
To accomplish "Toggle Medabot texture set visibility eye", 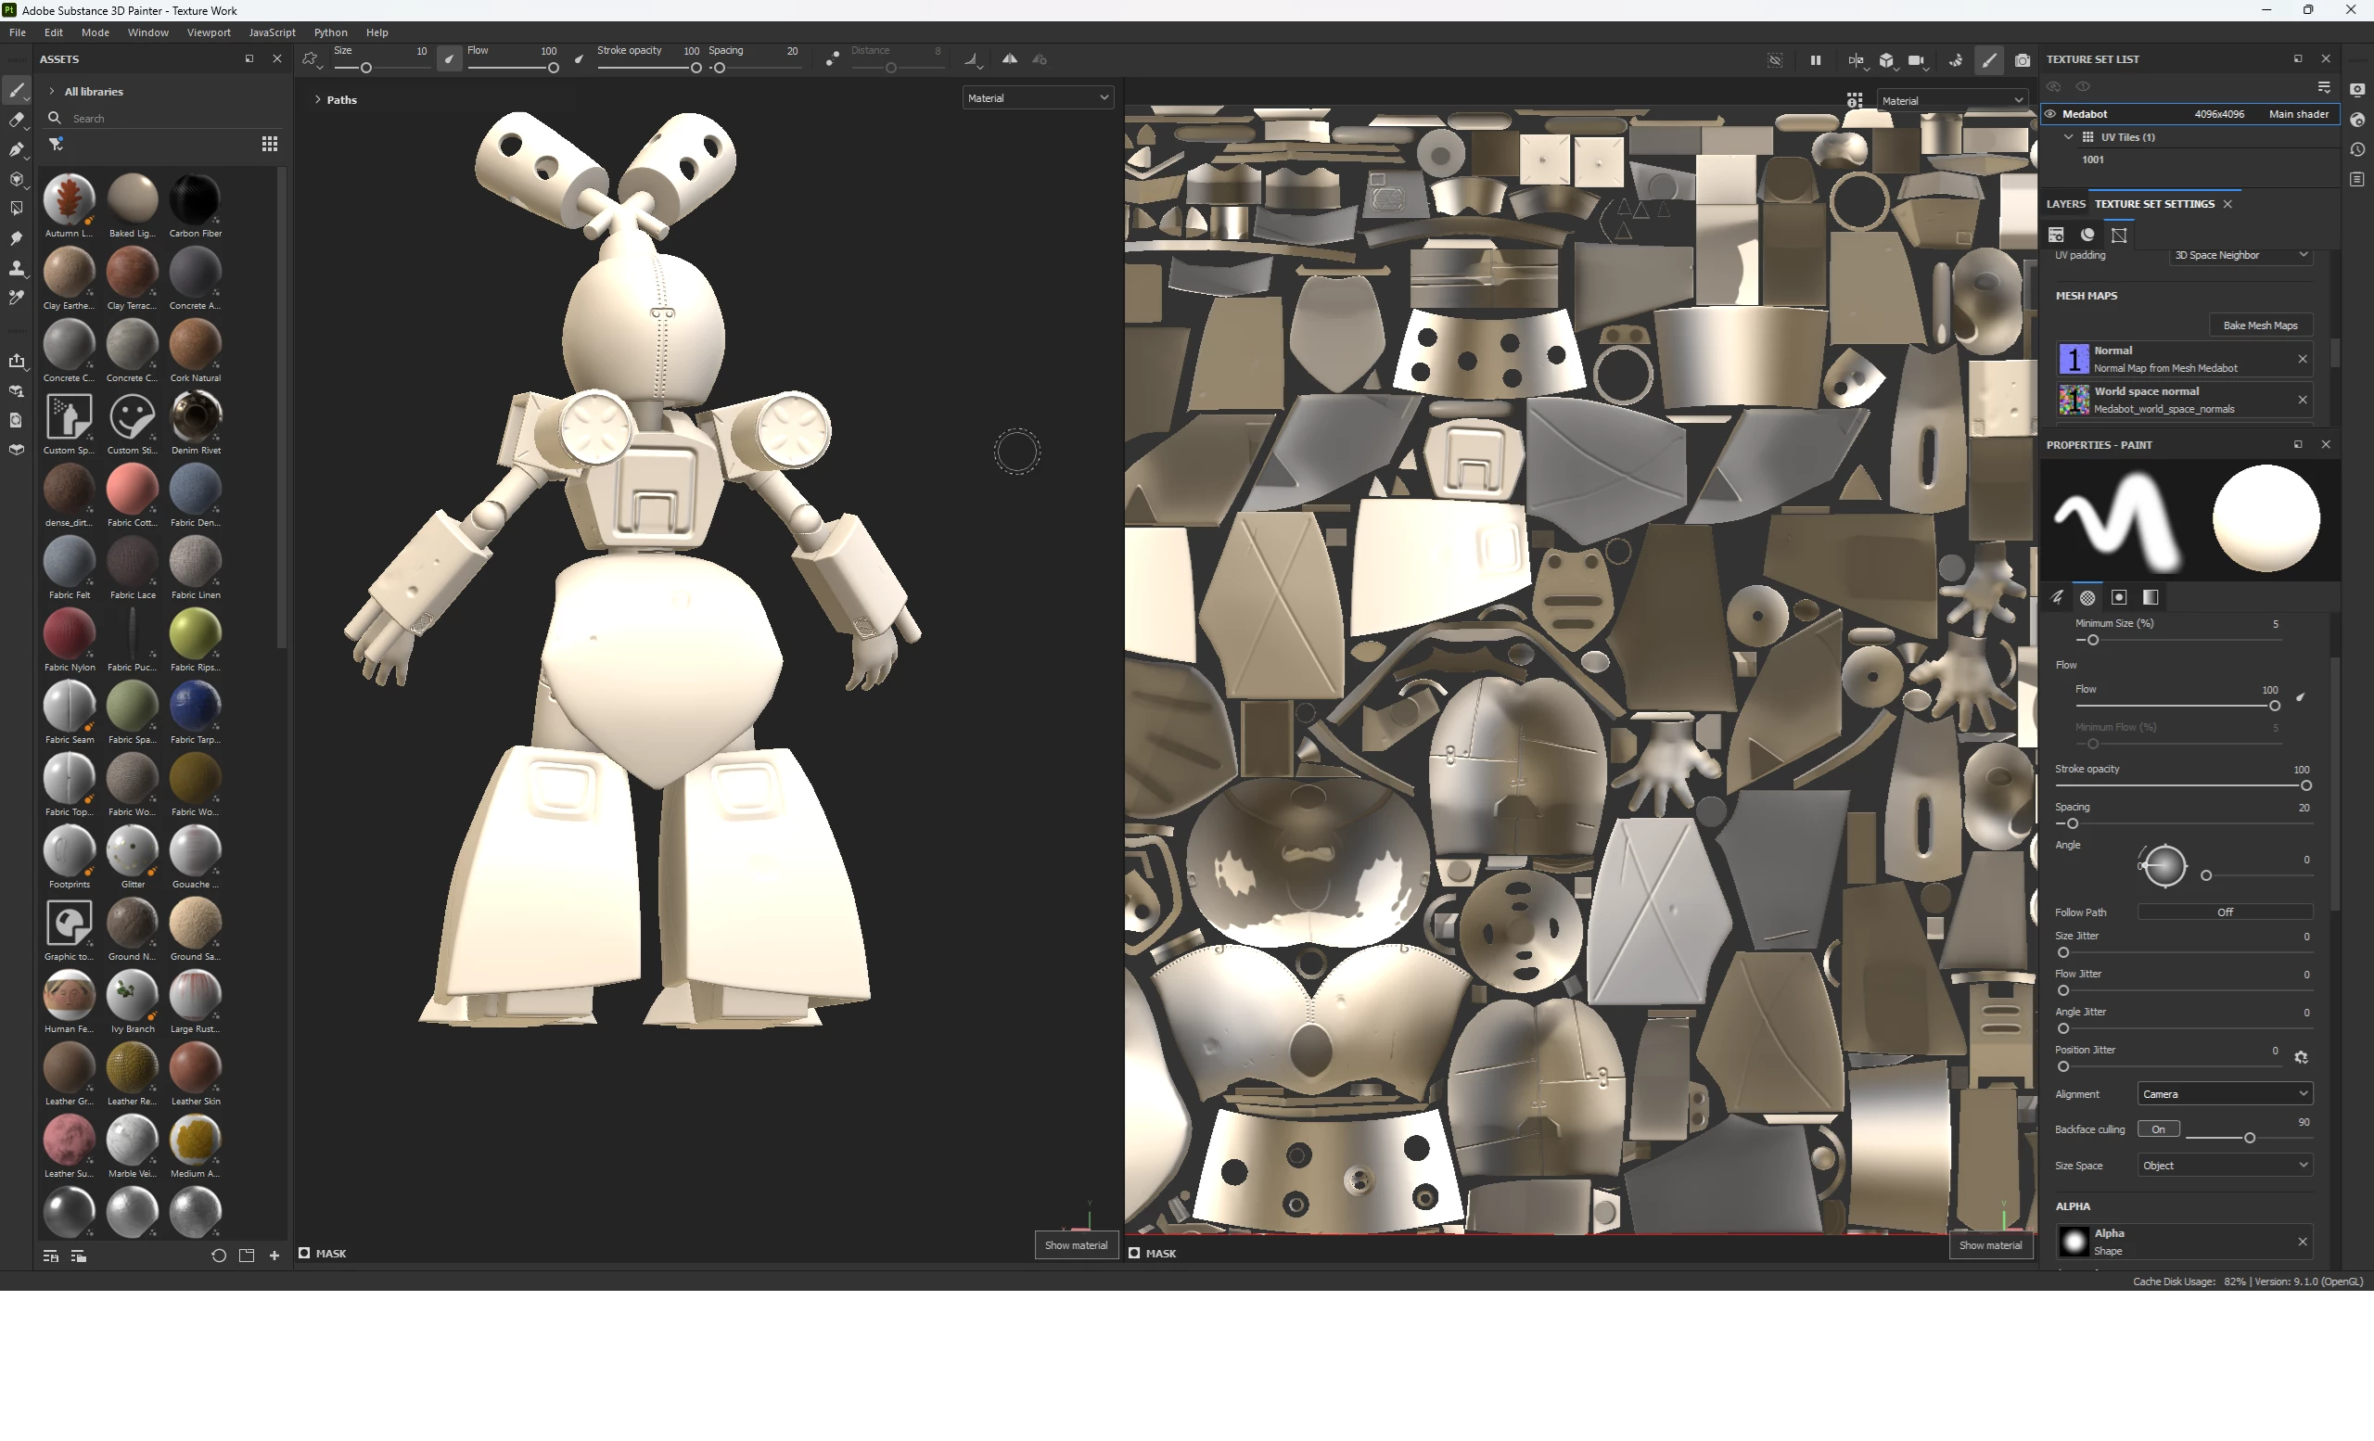I will click(2050, 114).
